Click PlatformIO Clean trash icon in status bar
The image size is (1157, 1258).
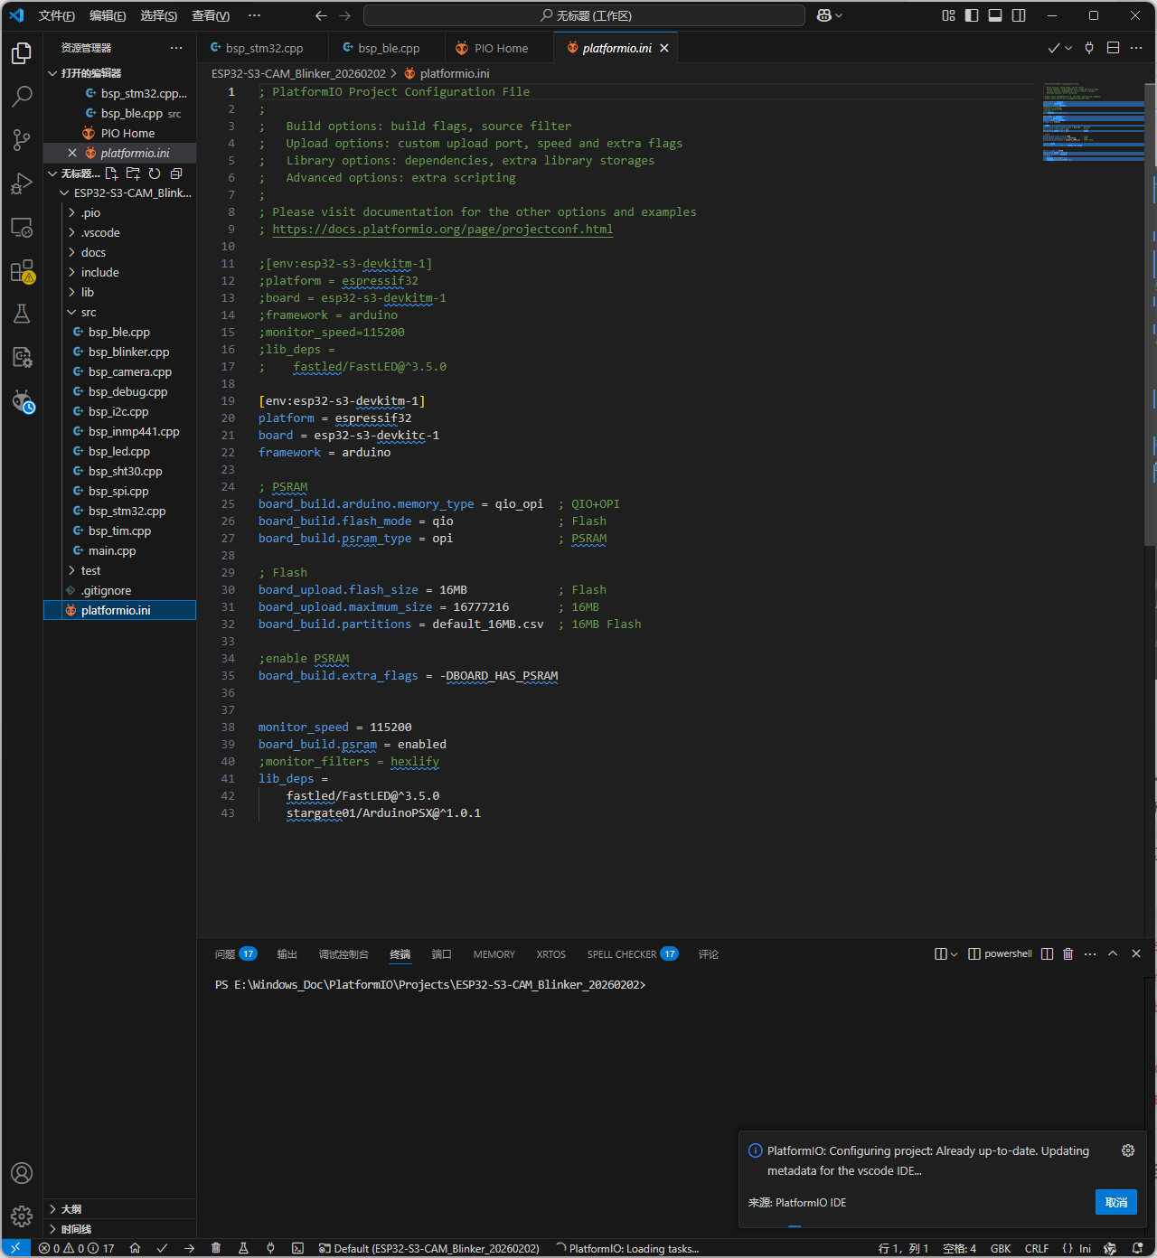point(216,1248)
